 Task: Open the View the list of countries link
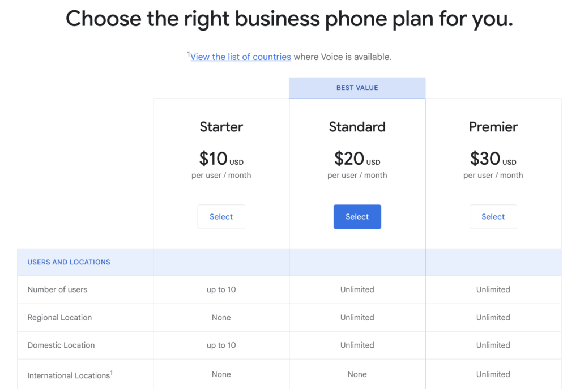coord(240,57)
